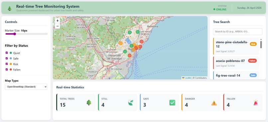
Task: Open the Leaflet attribution link
Action: coord(188,78)
